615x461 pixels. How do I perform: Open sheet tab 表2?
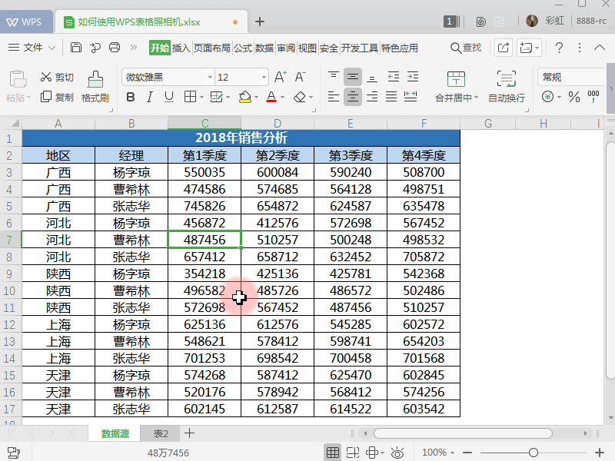click(161, 433)
